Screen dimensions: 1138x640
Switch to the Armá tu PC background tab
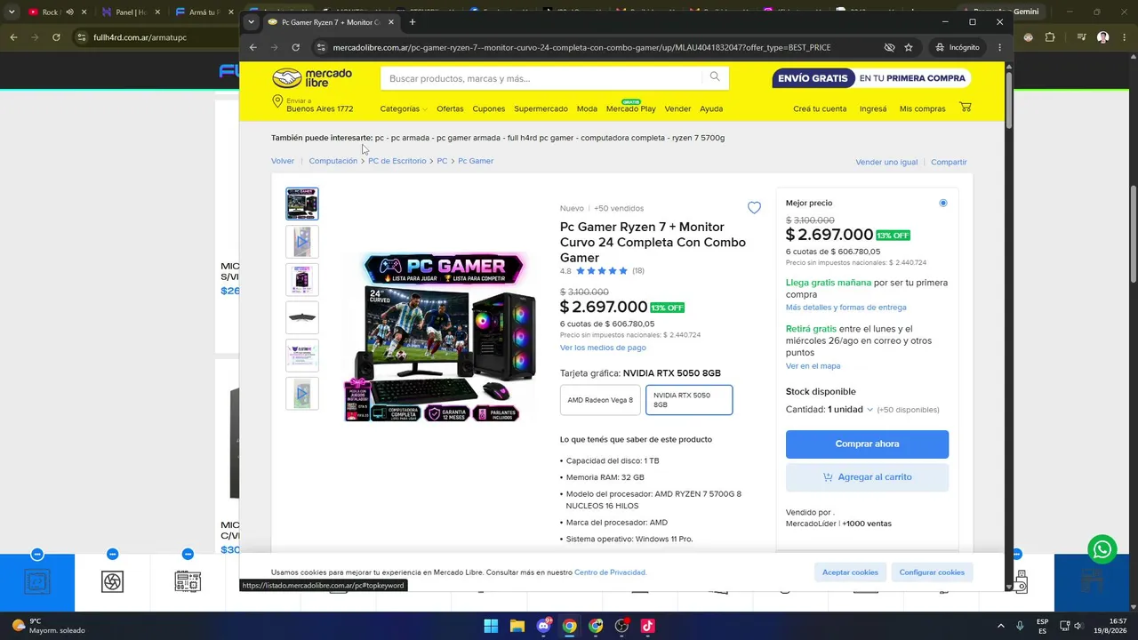coord(203,12)
